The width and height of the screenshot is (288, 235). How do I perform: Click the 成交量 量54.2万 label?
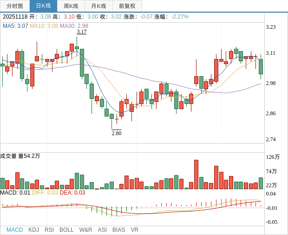[x=20, y=156]
